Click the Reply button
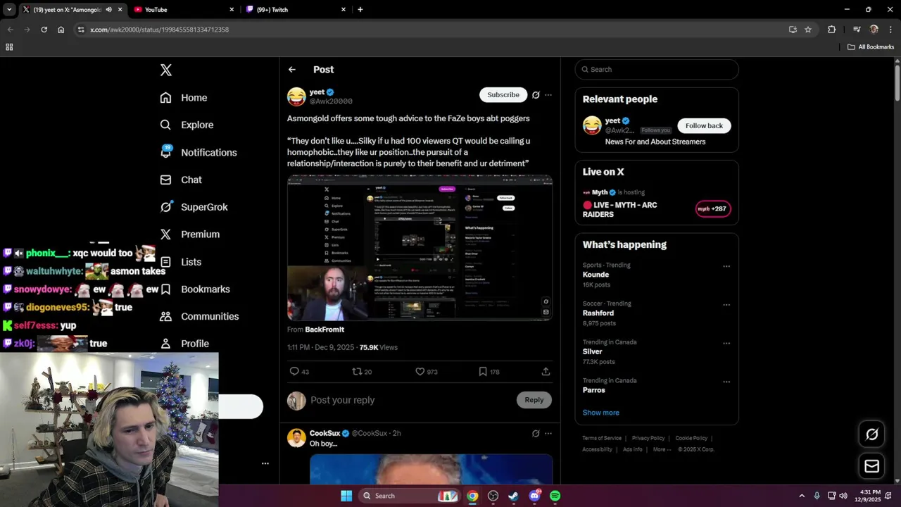The image size is (901, 507). coord(534,400)
